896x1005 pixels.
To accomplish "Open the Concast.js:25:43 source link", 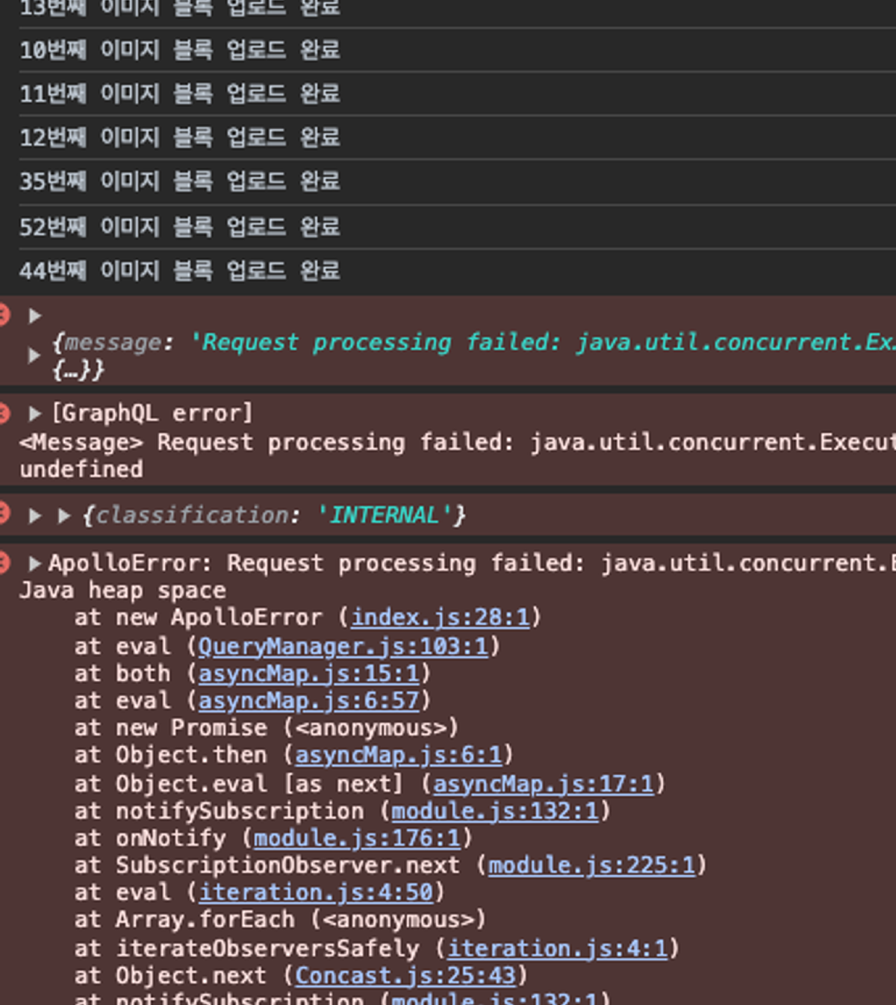I will (405, 976).
